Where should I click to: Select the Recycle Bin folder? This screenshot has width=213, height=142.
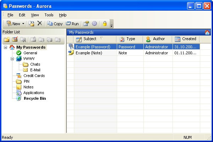tap(35, 98)
